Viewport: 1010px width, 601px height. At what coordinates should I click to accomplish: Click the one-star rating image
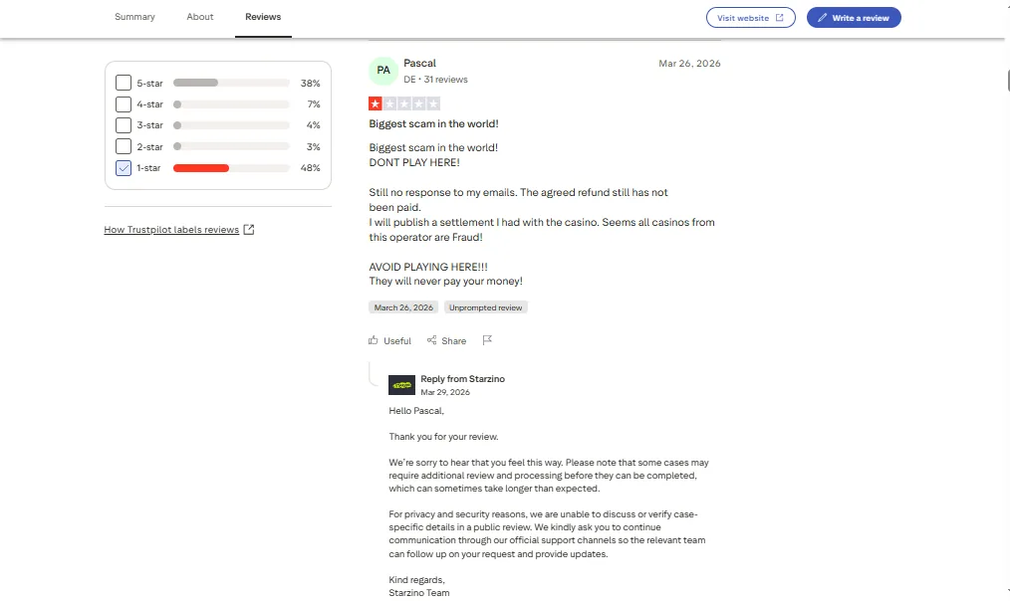(x=404, y=103)
